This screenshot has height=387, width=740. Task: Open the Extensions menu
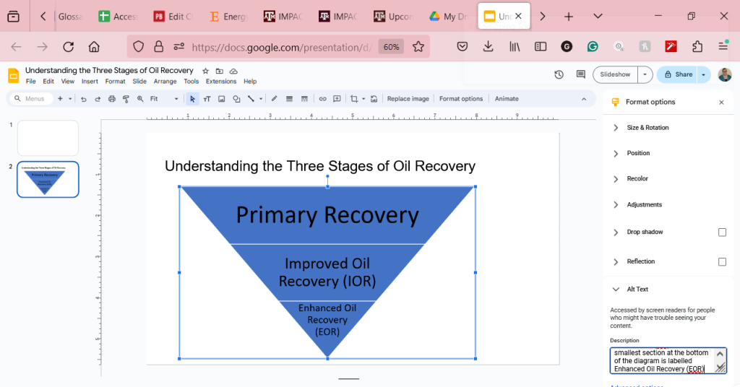pyautogui.click(x=221, y=82)
